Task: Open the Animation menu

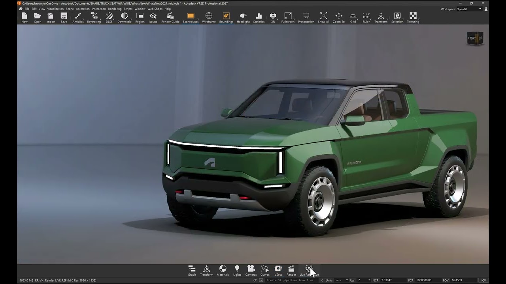Action: tap(83, 9)
